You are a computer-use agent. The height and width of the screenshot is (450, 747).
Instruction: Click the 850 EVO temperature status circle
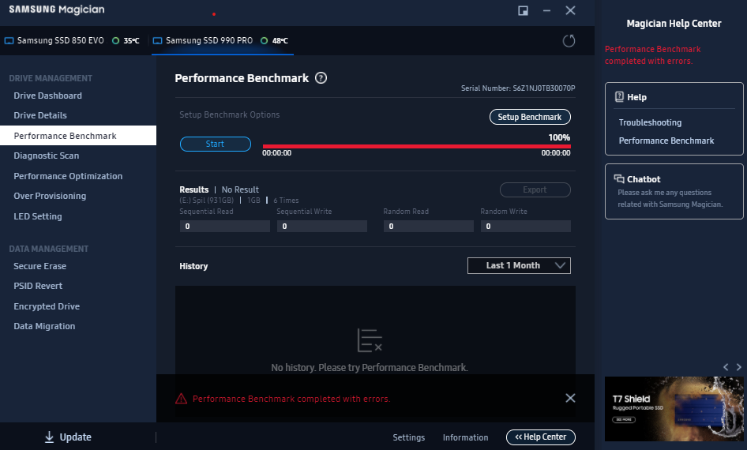(116, 41)
